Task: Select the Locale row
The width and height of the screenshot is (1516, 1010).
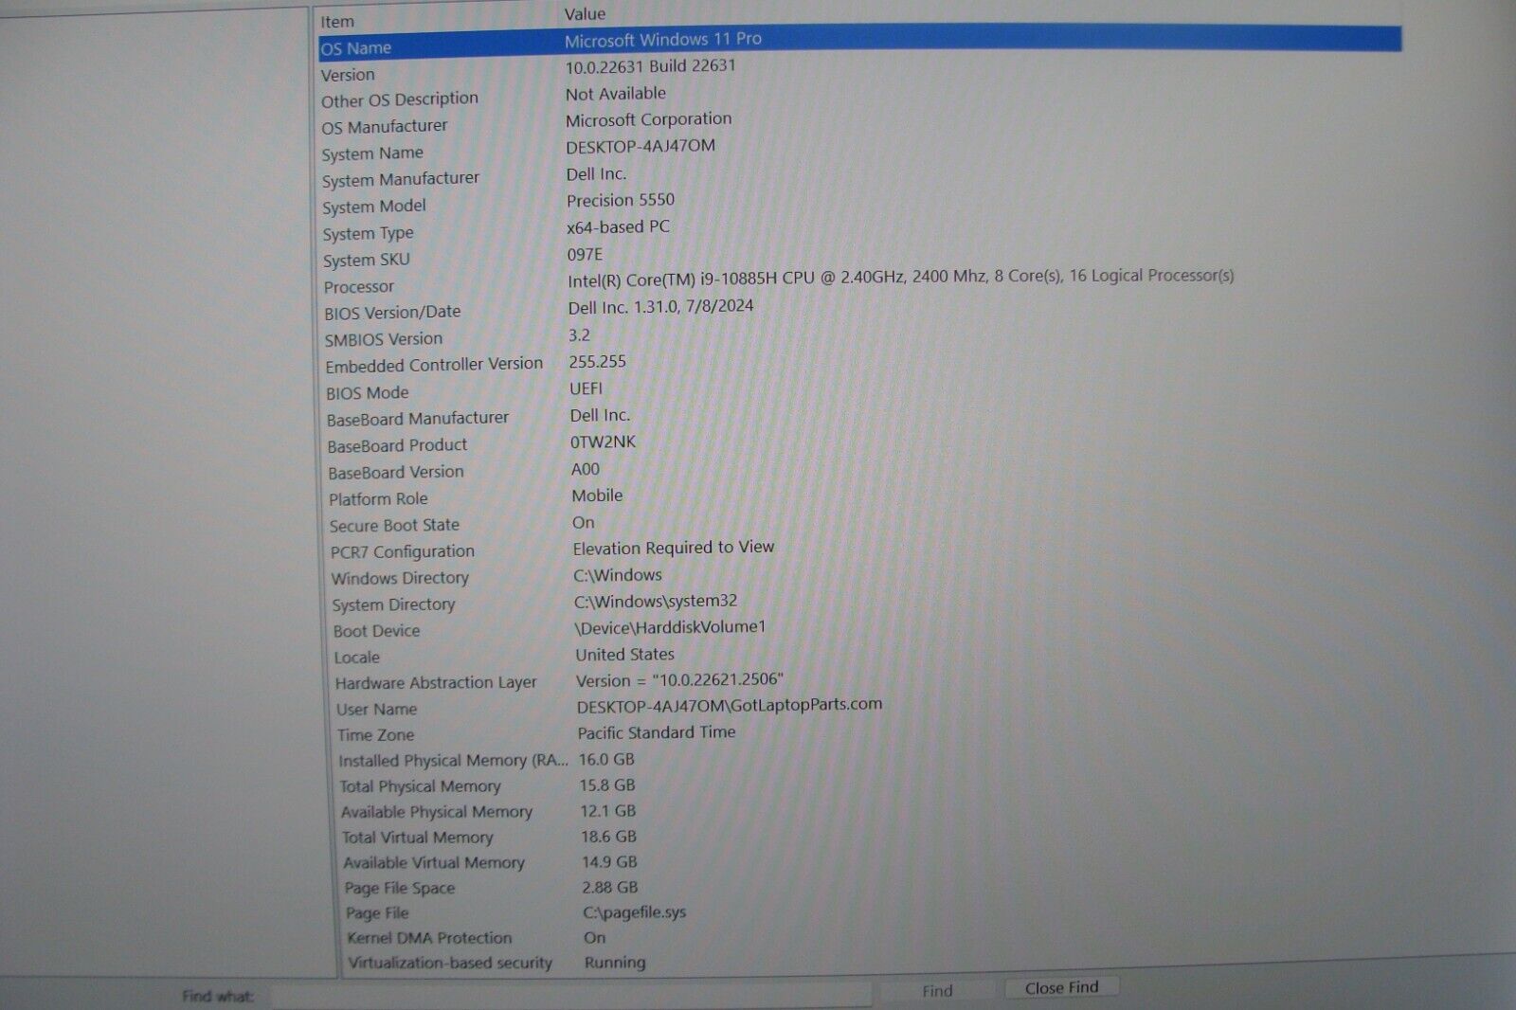Action: coord(356,658)
